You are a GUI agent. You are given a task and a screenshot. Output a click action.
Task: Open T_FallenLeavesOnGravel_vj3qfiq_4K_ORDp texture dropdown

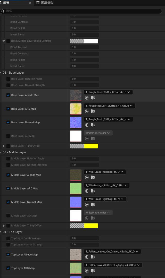(113, 265)
